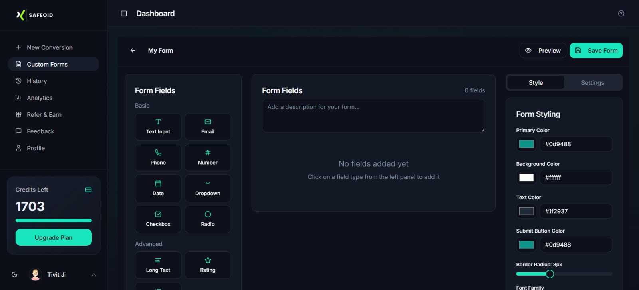
Task: Click the form description text area
Action: pyautogui.click(x=373, y=116)
